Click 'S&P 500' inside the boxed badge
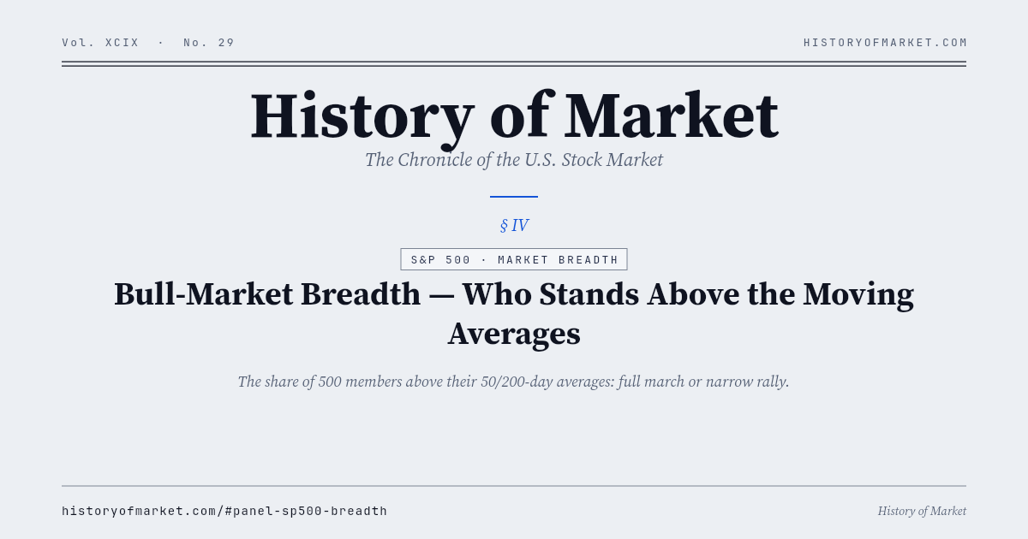 pyautogui.click(x=440, y=260)
